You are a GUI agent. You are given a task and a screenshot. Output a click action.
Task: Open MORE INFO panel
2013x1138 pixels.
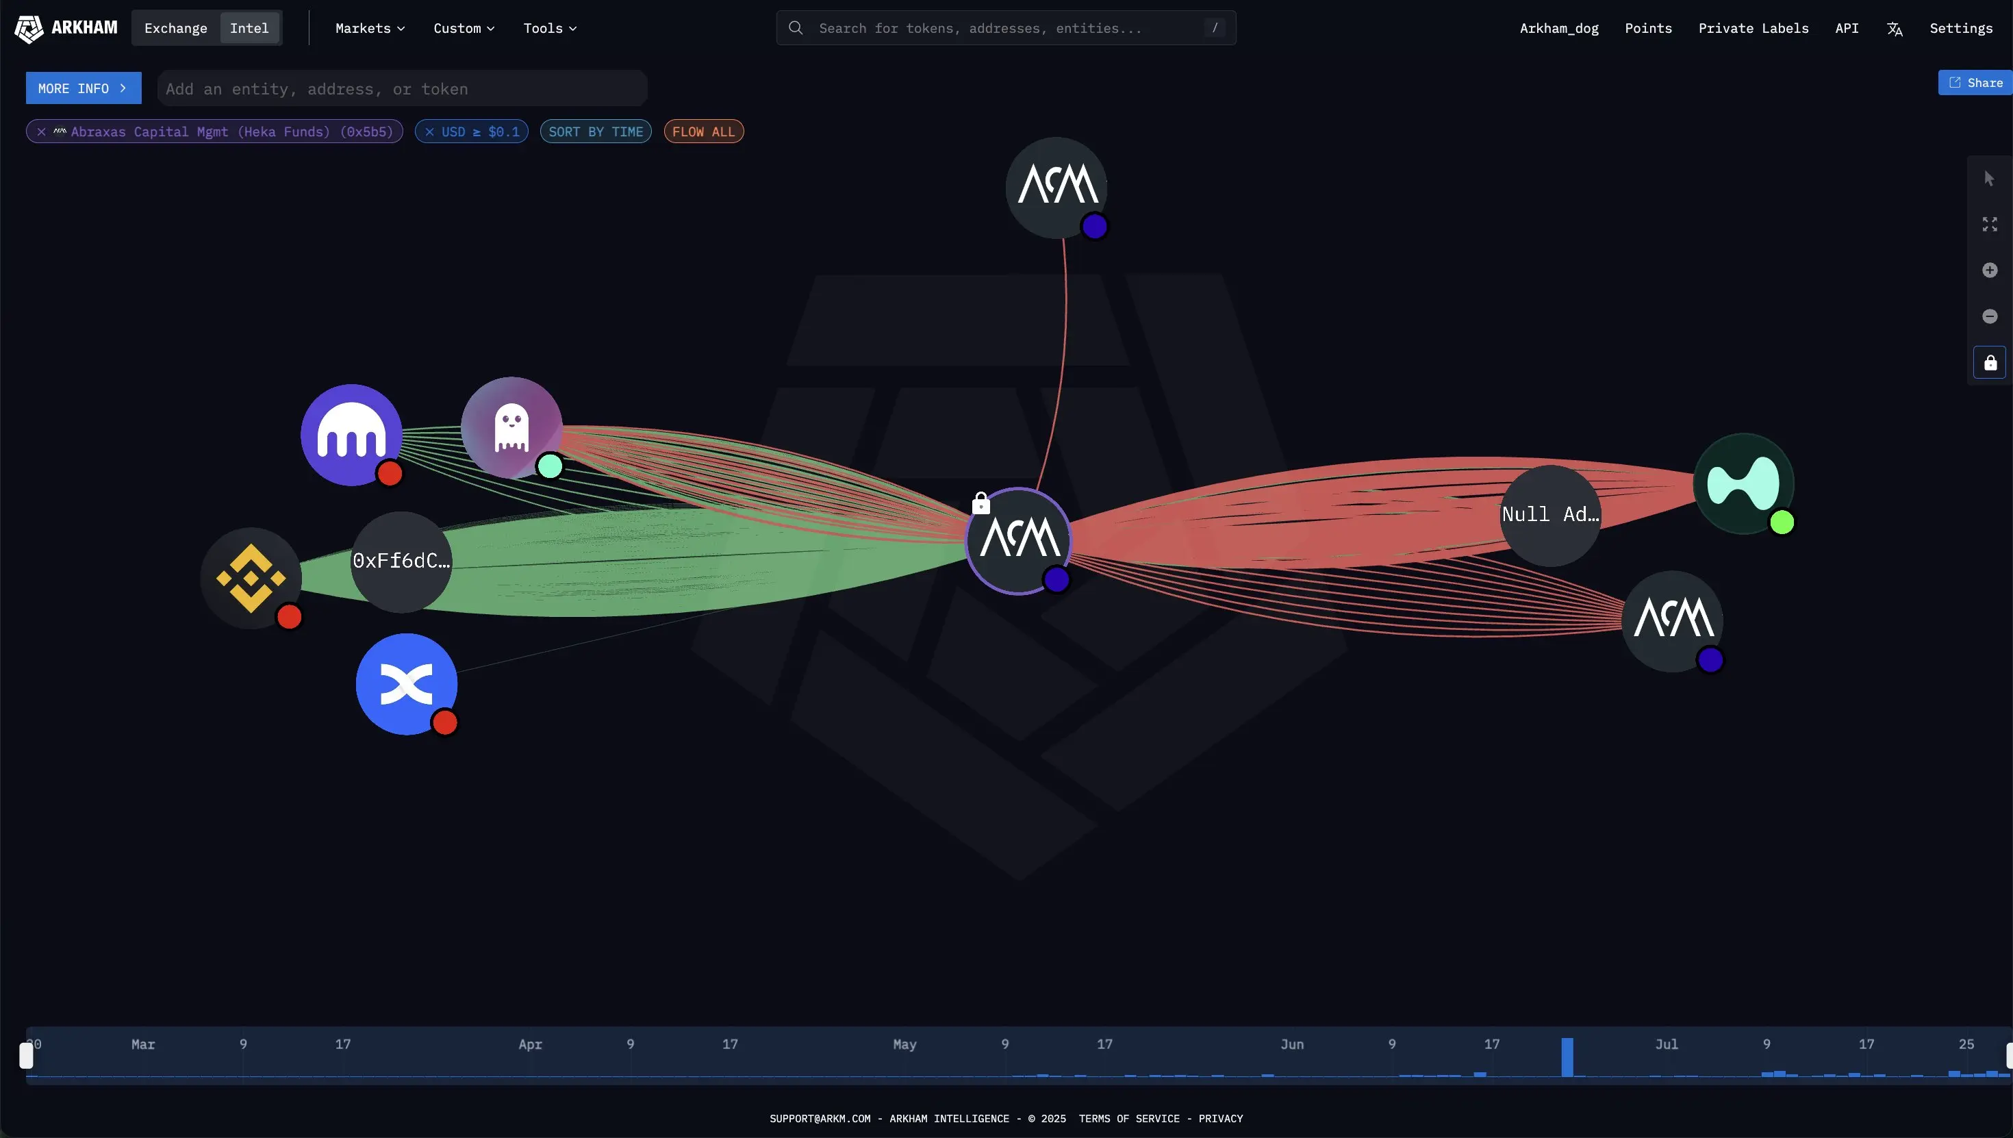[84, 88]
